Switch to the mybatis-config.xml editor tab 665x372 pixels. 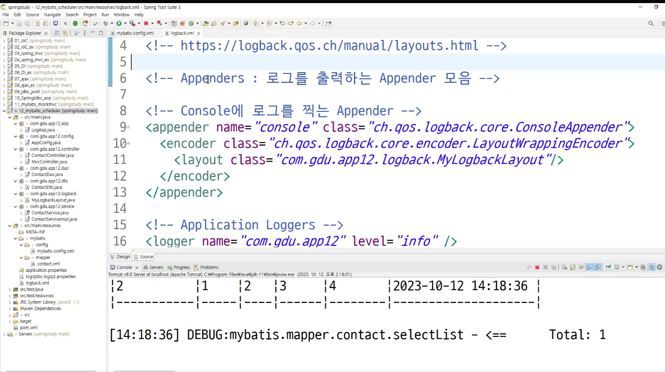coord(135,33)
